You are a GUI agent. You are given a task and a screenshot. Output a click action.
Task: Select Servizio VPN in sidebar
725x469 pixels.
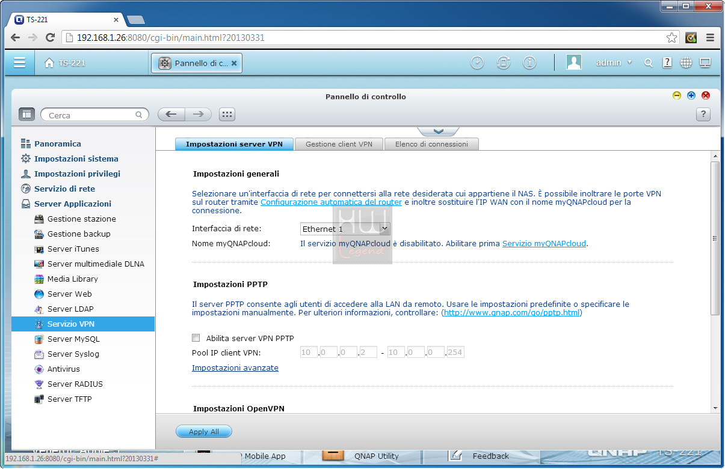coord(83,324)
